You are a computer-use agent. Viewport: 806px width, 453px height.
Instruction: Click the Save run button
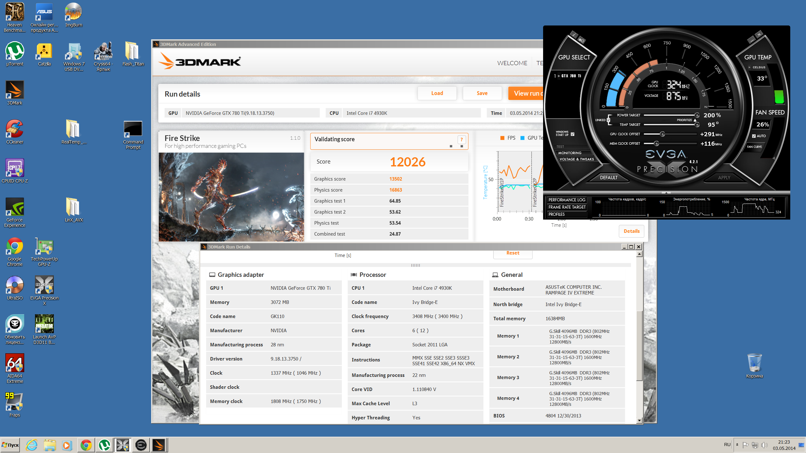(482, 93)
